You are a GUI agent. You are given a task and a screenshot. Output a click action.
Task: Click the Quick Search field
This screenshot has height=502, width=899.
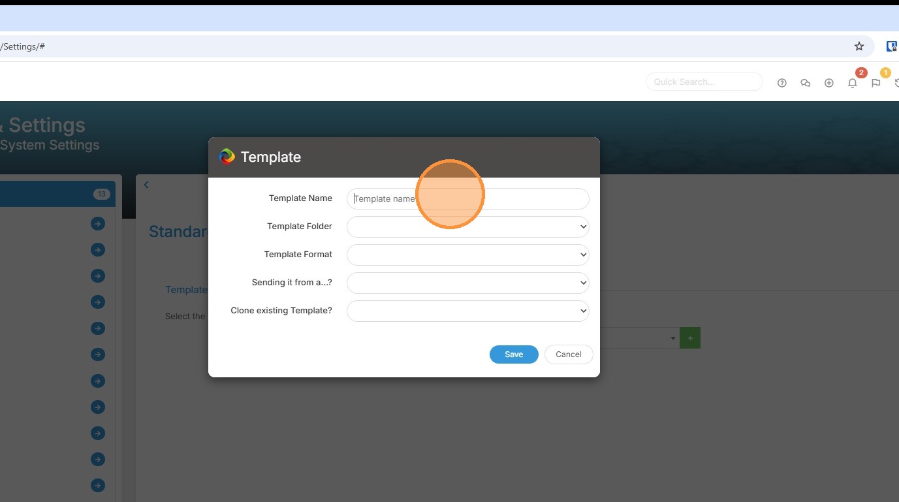(x=704, y=82)
